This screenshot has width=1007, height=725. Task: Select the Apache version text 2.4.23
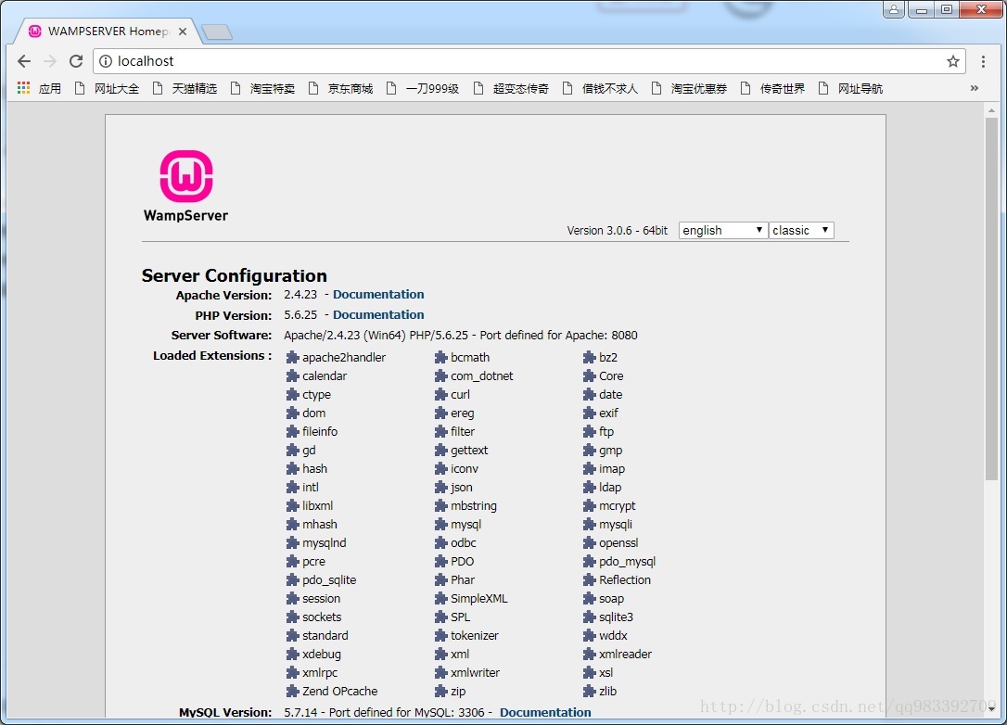click(x=300, y=294)
